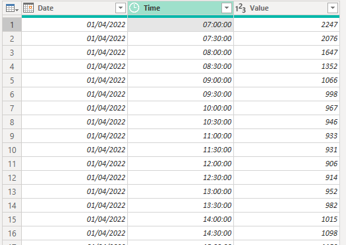Click the value cell 952
This screenshot has width=346, height=245.
point(286,191)
